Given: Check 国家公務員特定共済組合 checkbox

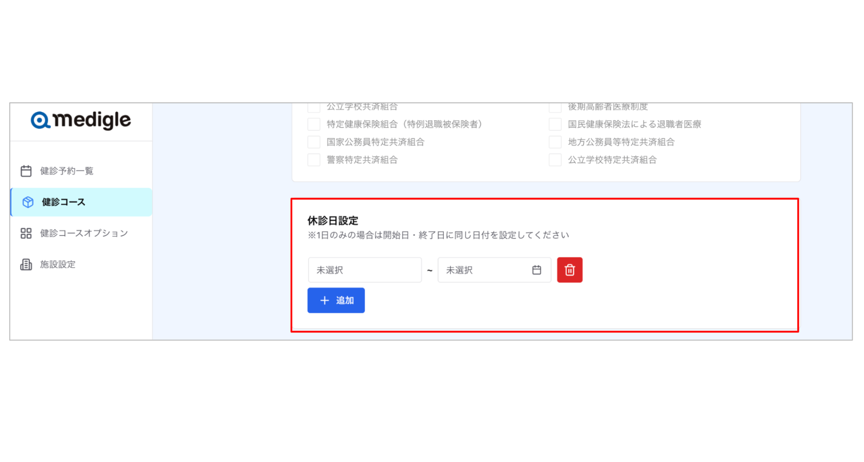Looking at the screenshot, I should click(x=314, y=142).
